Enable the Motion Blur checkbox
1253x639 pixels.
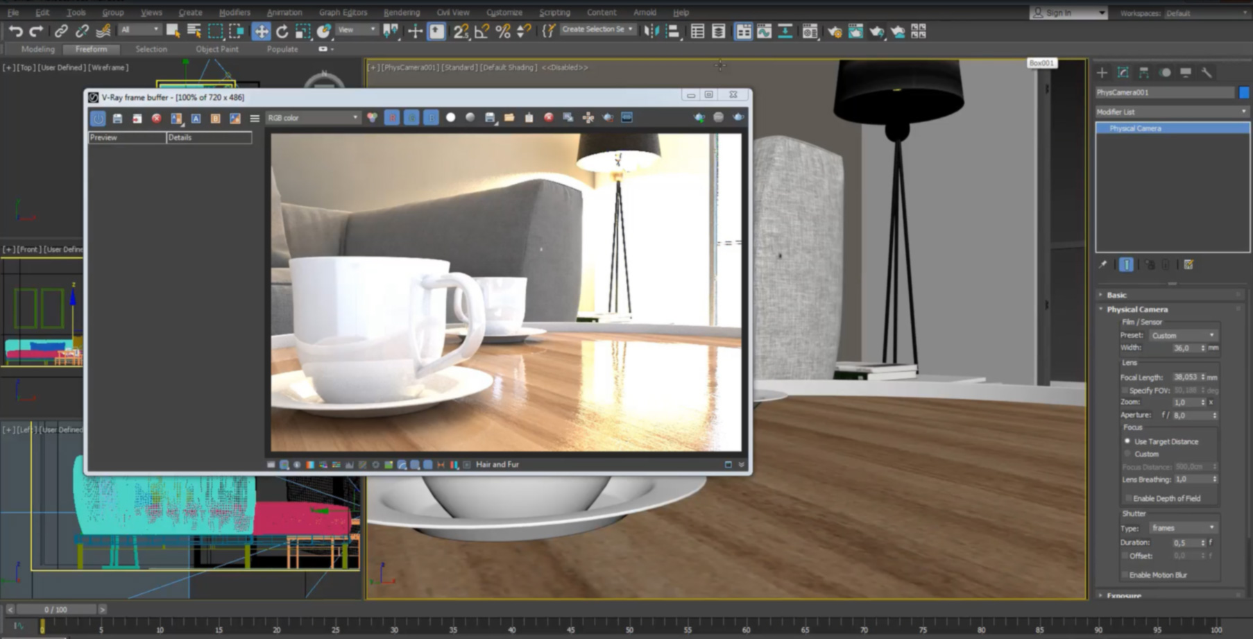pos(1127,574)
